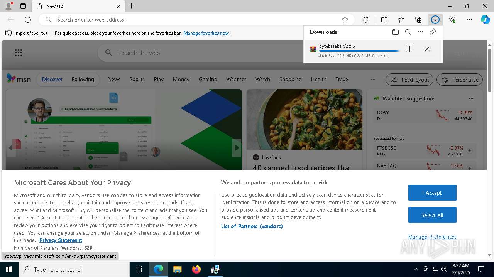Open the News category
Screen dimensions: 494x277
coord(114,80)
